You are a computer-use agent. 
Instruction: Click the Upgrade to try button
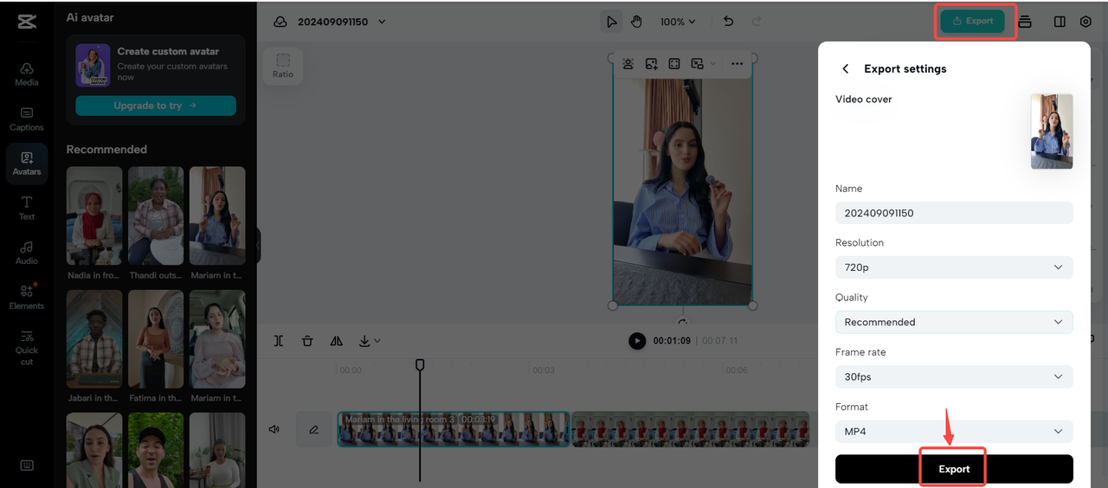pos(156,106)
